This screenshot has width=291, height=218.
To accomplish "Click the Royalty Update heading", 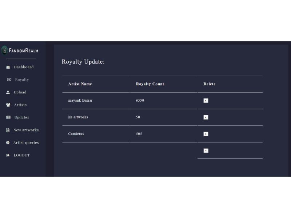I will tap(83, 62).
